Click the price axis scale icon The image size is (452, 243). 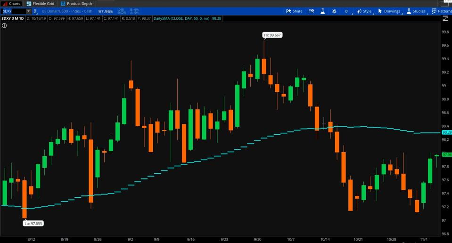(445, 18)
